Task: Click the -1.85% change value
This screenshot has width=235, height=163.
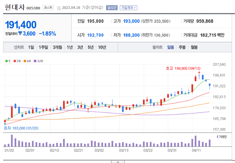Action: click(47, 33)
